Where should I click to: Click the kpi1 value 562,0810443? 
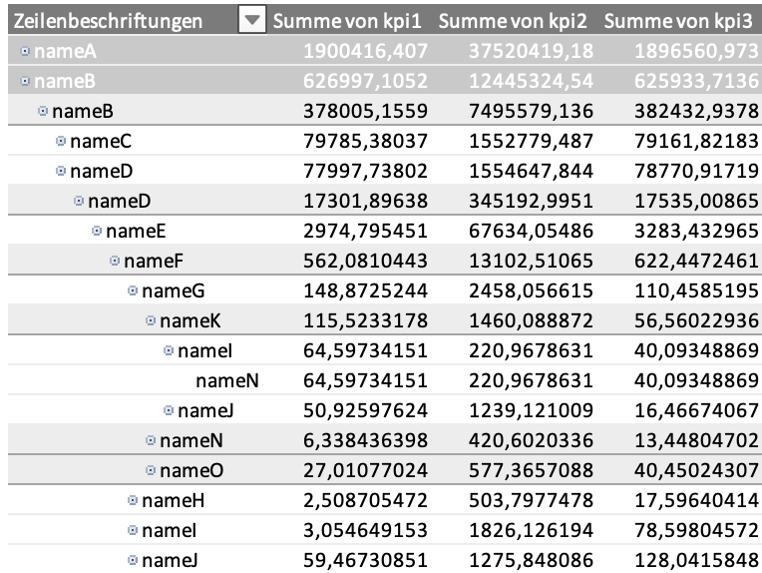(365, 262)
